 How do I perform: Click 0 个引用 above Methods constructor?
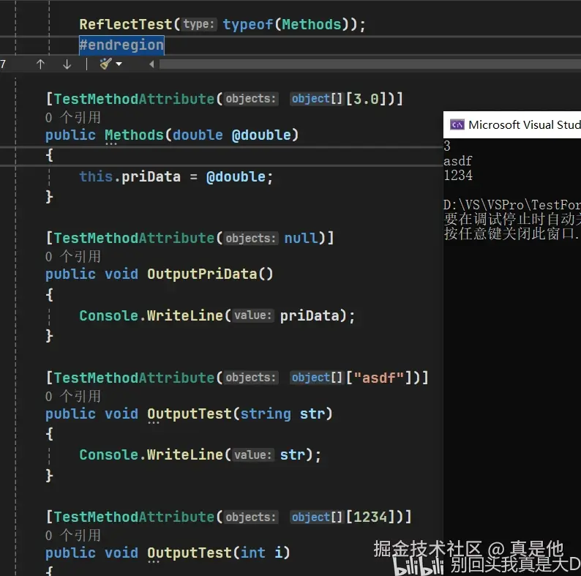pos(73,118)
